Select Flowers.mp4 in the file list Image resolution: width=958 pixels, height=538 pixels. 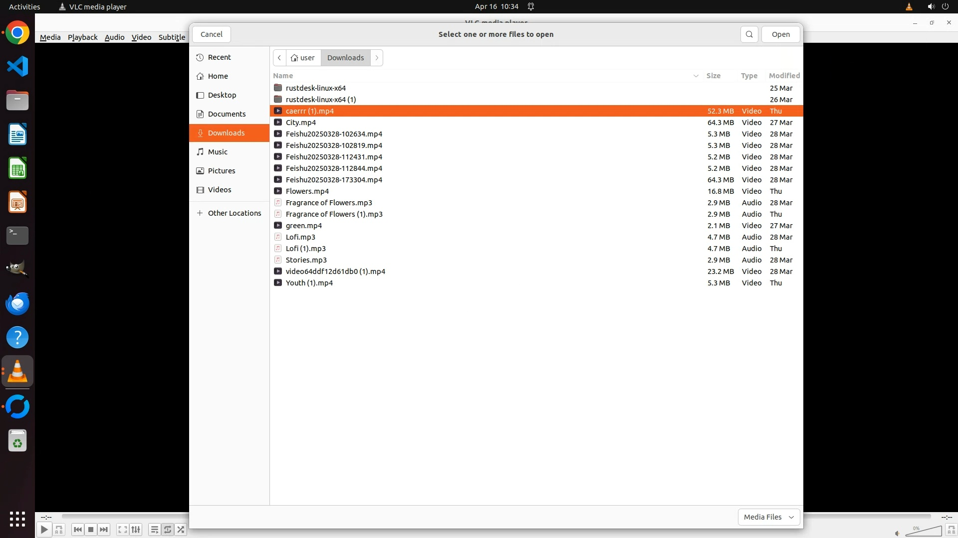(x=307, y=191)
